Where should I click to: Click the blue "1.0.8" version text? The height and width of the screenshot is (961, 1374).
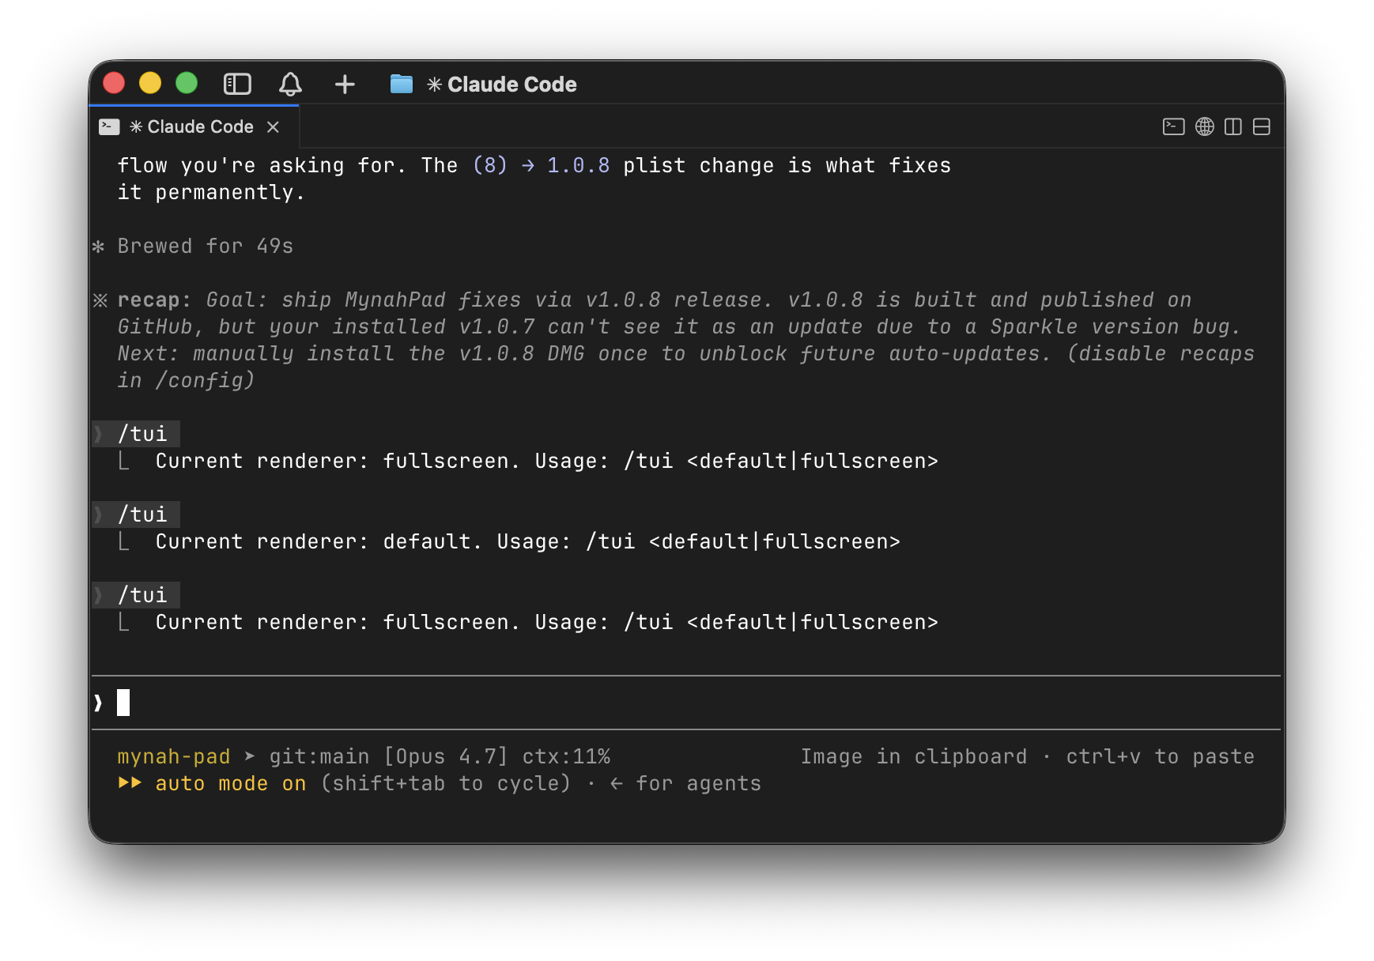[x=578, y=165]
